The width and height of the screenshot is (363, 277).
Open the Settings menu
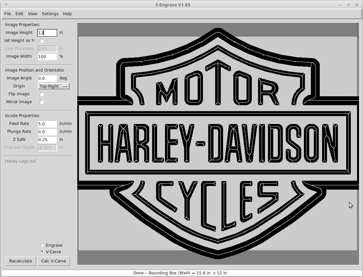point(50,14)
